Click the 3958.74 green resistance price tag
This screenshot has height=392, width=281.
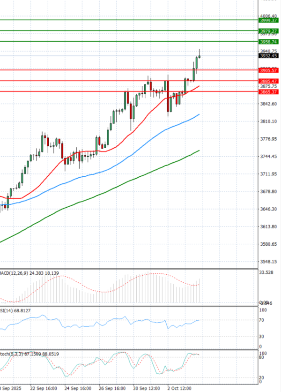pos(269,42)
